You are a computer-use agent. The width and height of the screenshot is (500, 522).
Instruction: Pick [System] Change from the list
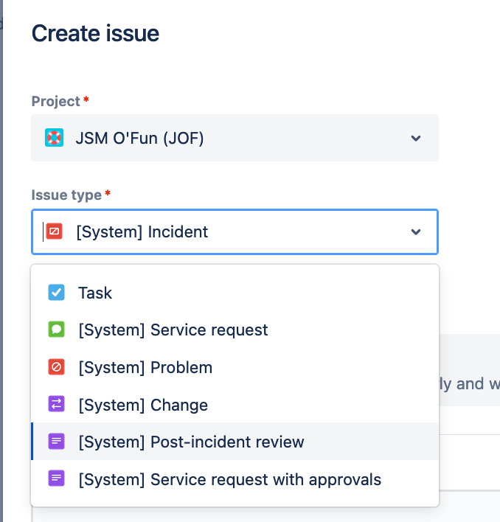[235, 405]
